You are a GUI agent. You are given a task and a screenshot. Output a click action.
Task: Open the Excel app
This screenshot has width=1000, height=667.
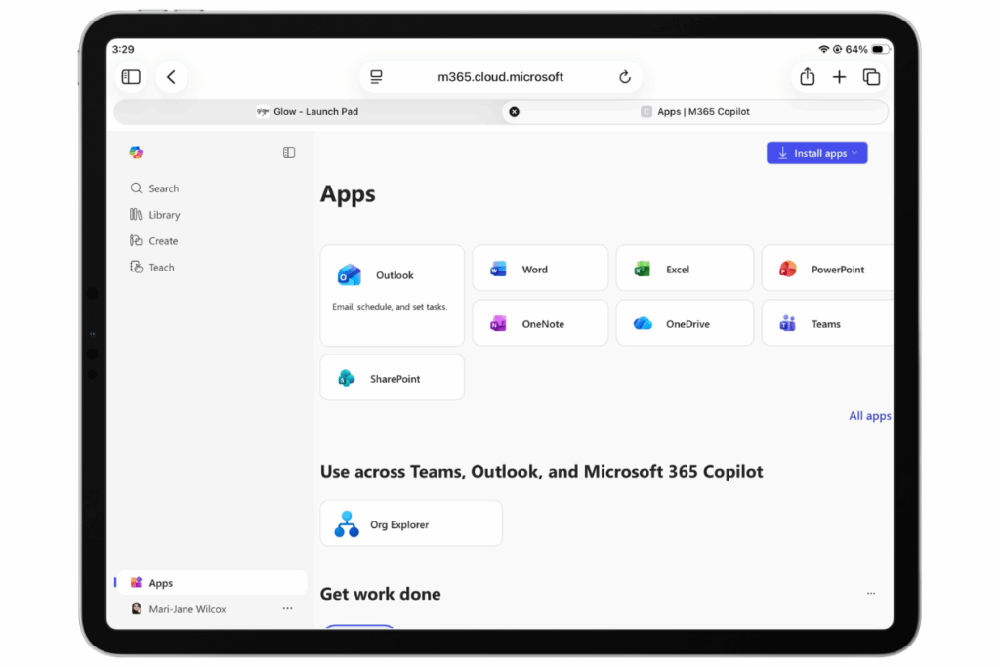click(x=684, y=269)
